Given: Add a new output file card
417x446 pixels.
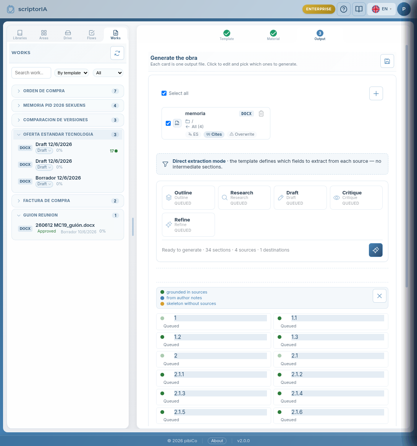Looking at the screenshot, I should pos(376,93).
